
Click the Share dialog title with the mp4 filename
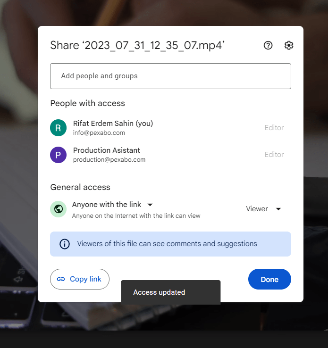(x=137, y=45)
